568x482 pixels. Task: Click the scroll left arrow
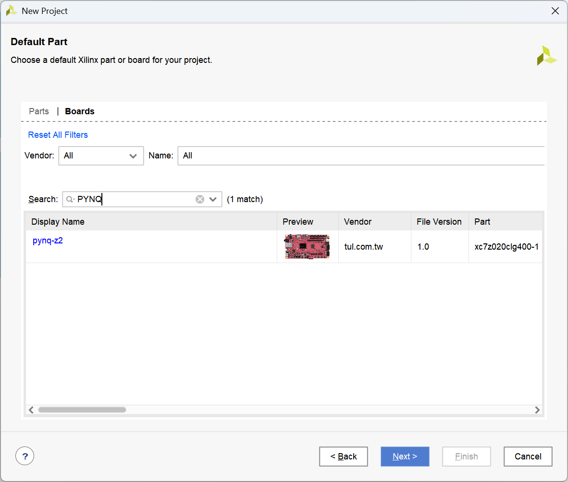point(31,410)
